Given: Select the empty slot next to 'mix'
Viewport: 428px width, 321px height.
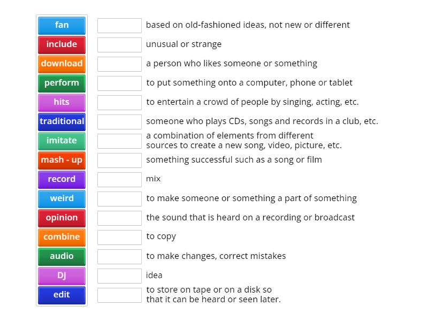Looking at the screenshot, I should click(119, 179).
